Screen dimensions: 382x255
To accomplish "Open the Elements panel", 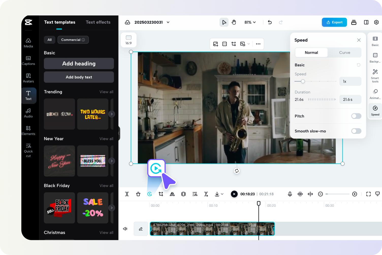I will [x=28, y=131].
